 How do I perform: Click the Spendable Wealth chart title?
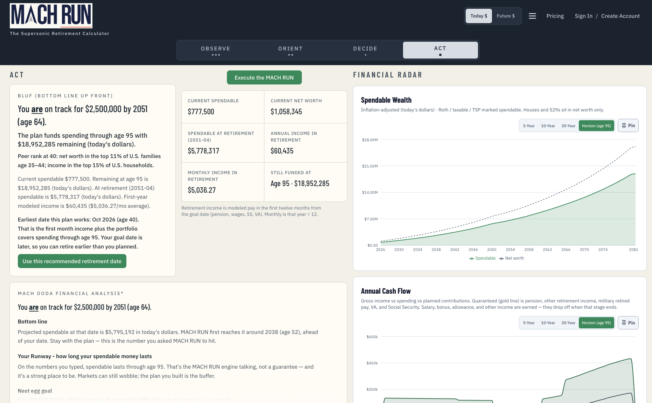(386, 100)
